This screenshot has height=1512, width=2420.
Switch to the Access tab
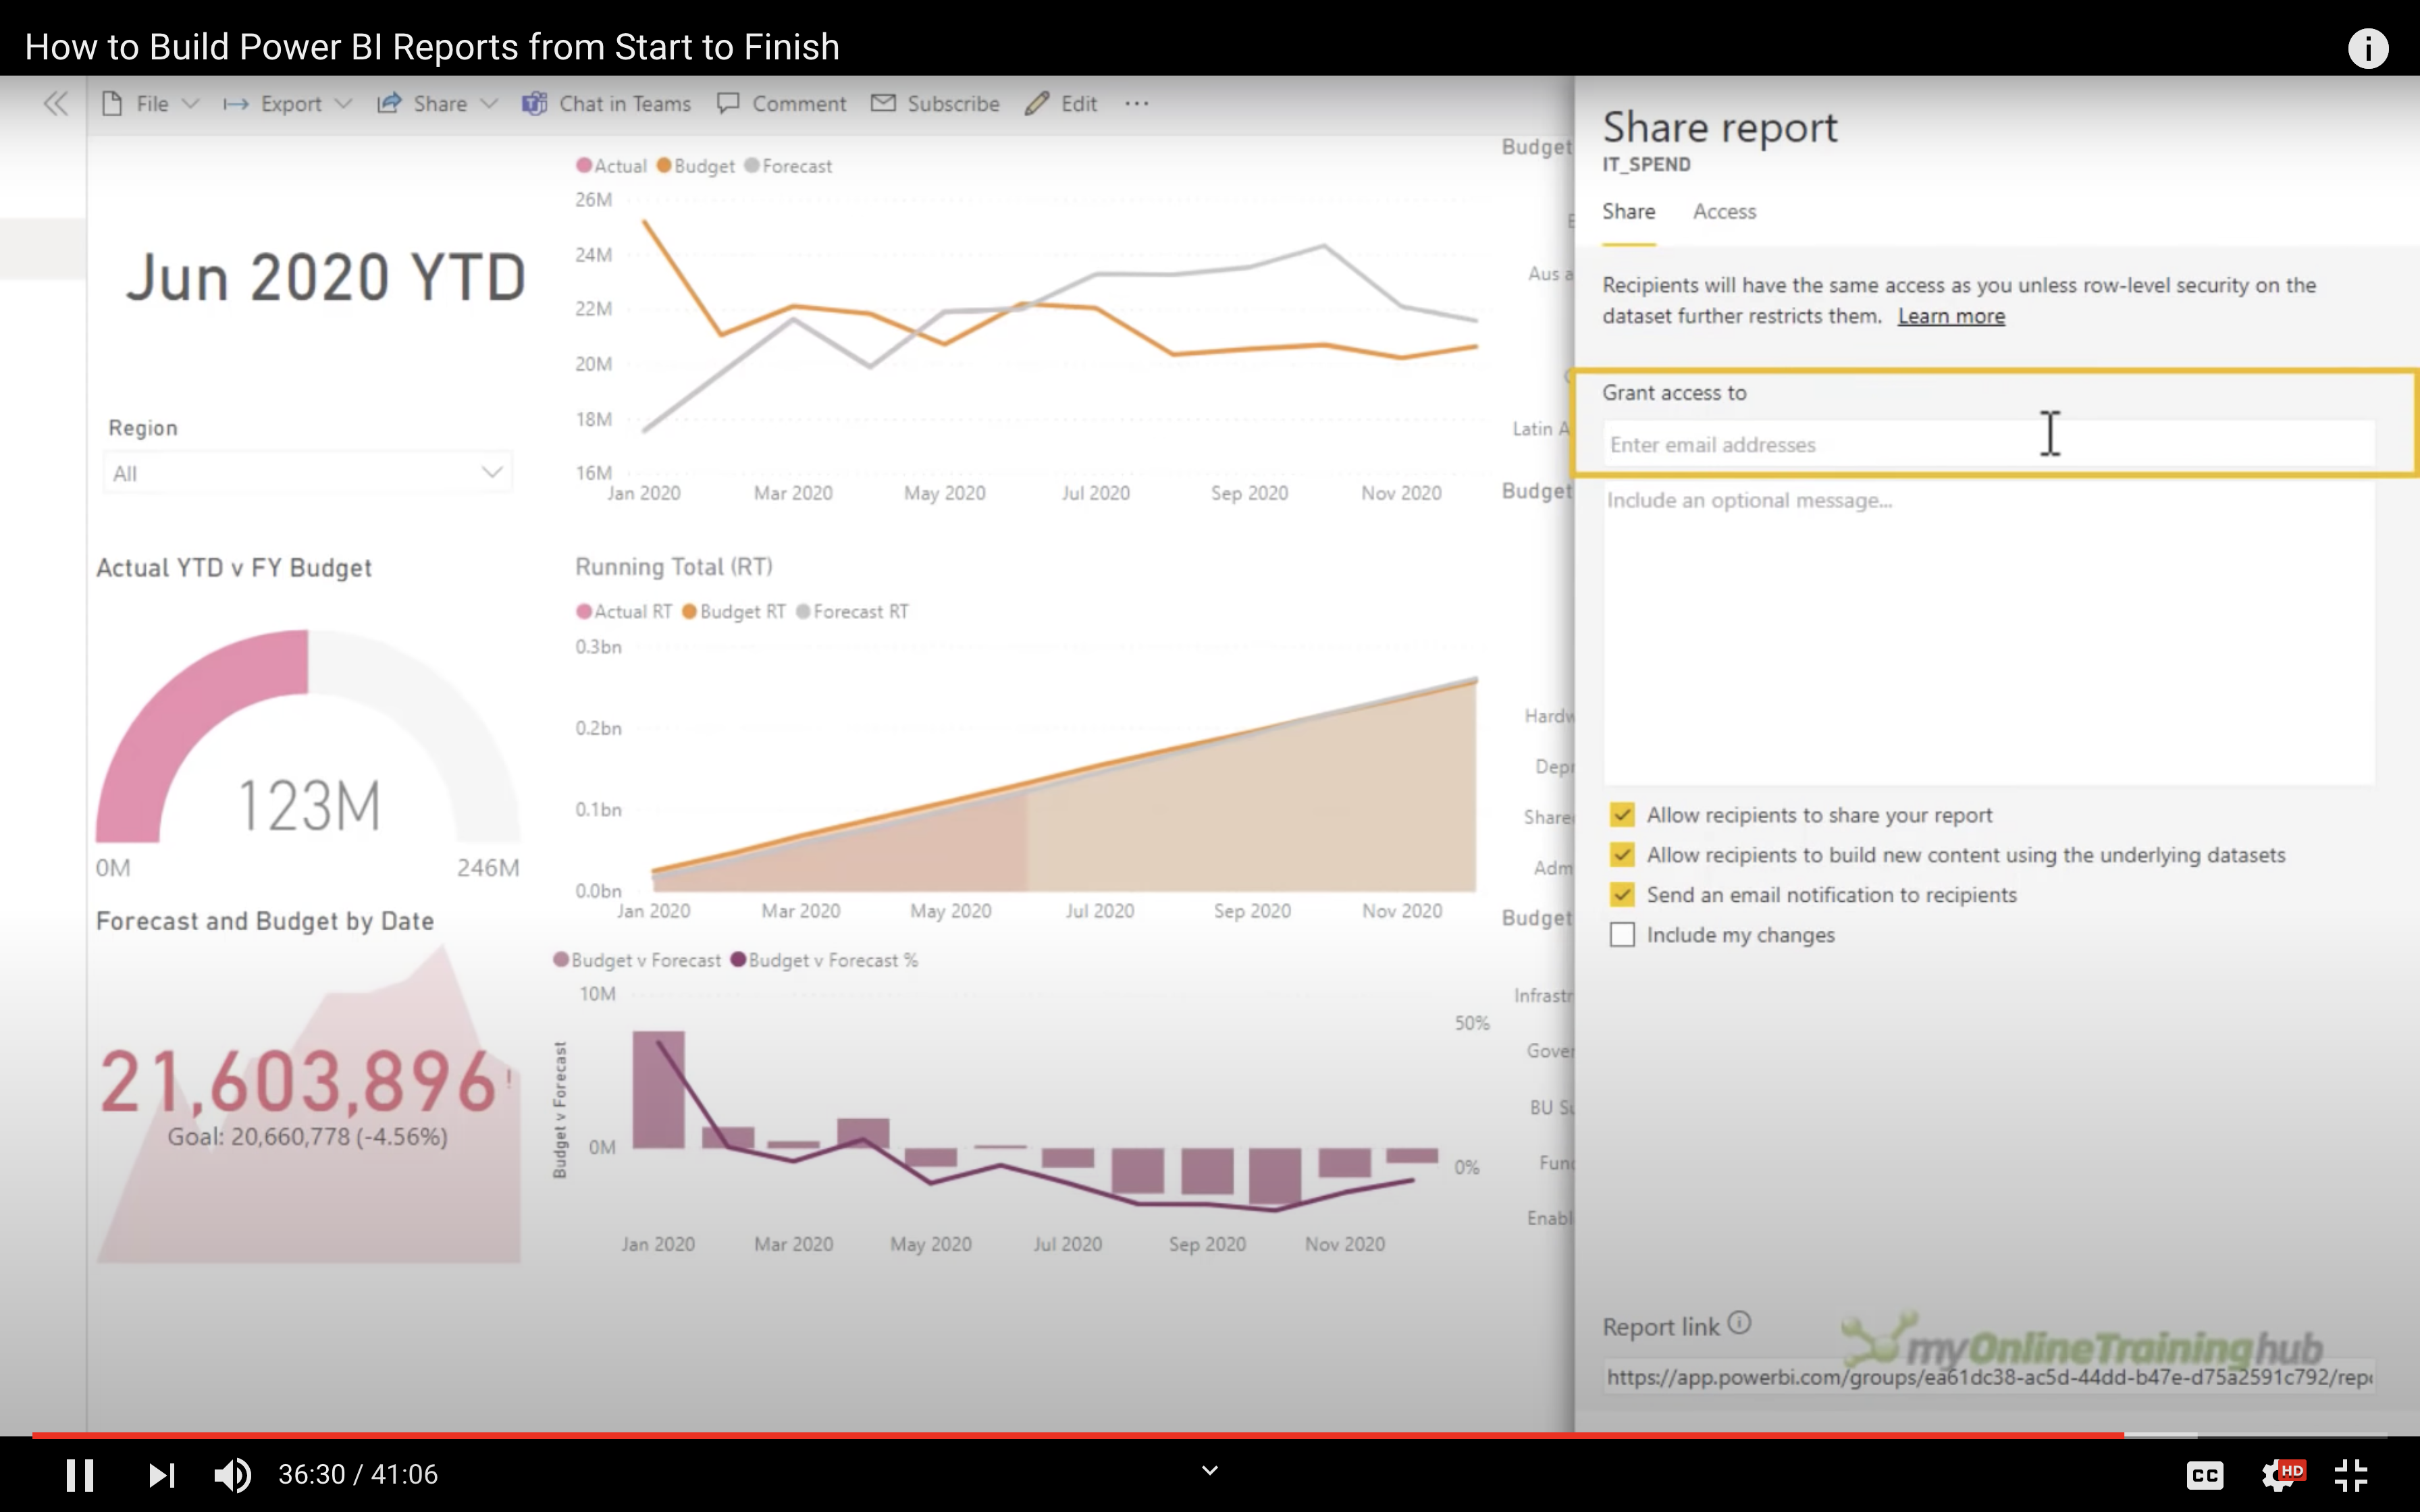click(1724, 212)
